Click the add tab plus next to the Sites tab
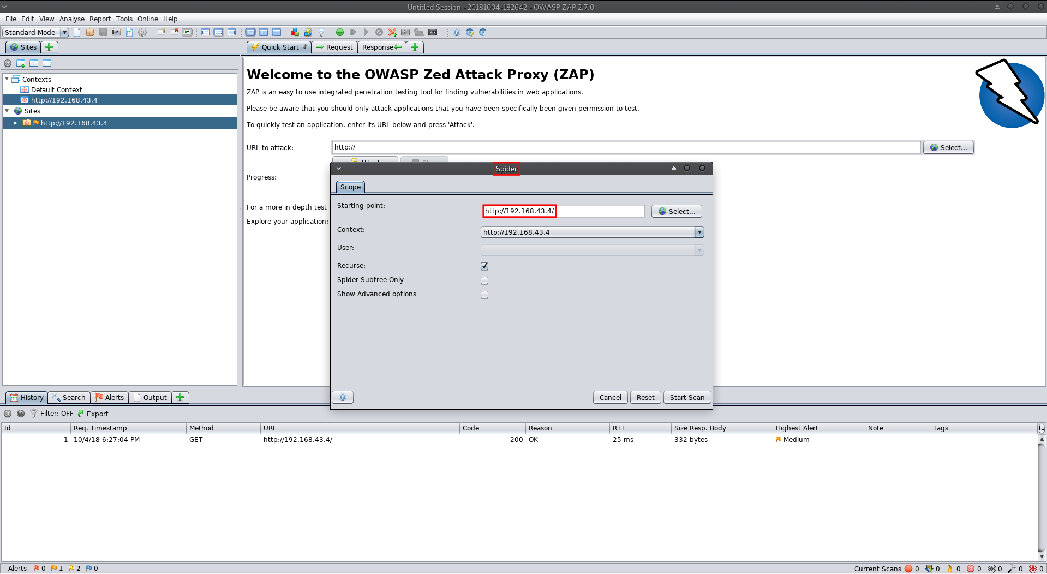Viewport: 1047px width, 574px height. (49, 47)
